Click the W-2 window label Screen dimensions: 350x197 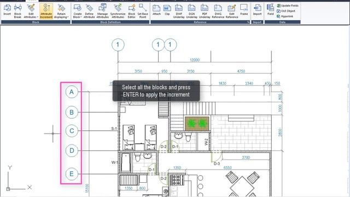pos(206,142)
